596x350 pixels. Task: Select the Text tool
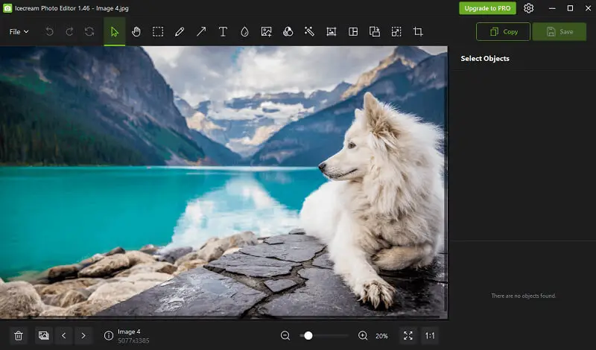(223, 32)
